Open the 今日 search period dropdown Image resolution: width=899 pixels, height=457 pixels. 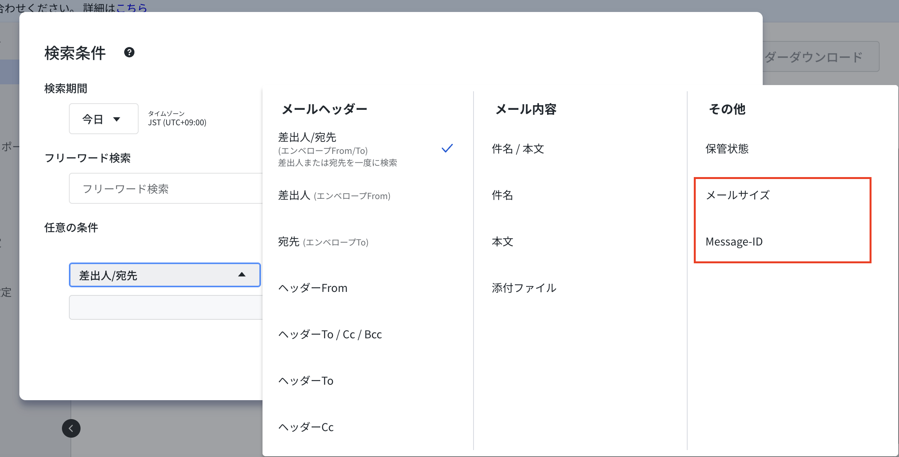pyautogui.click(x=103, y=119)
